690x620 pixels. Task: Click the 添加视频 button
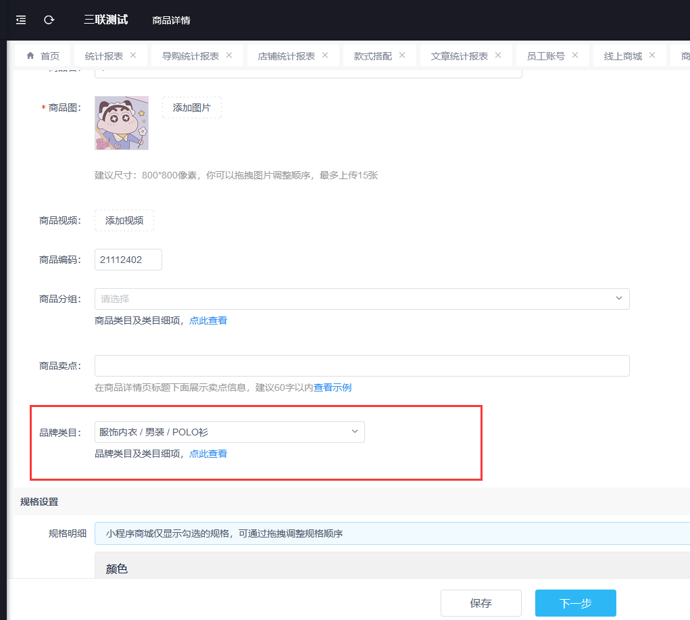[x=124, y=220]
